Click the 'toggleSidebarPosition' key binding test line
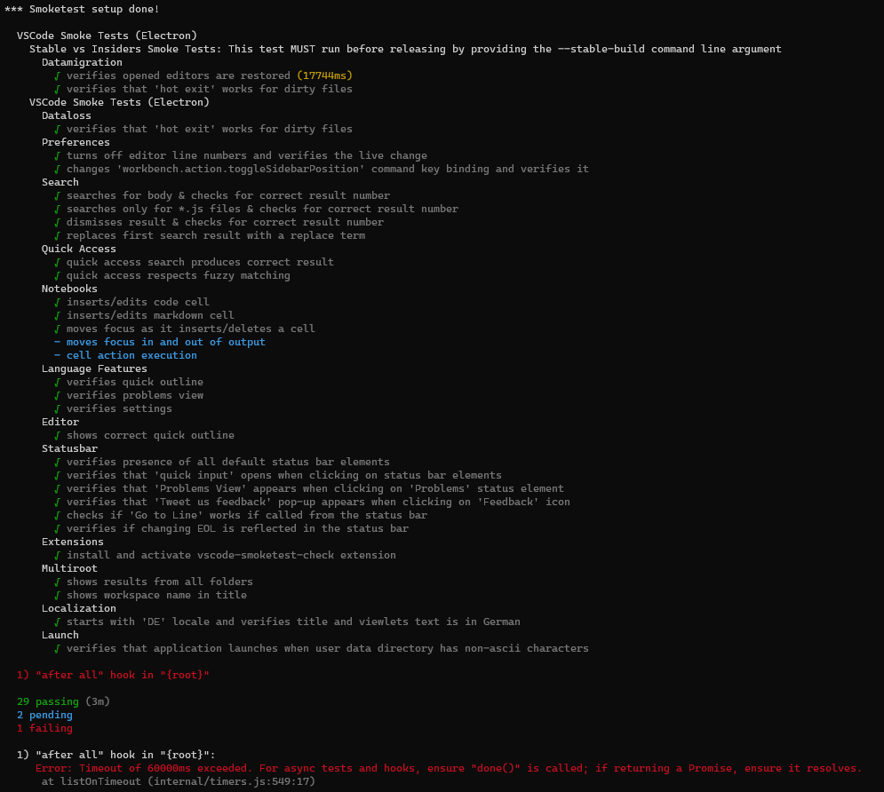 (322, 169)
